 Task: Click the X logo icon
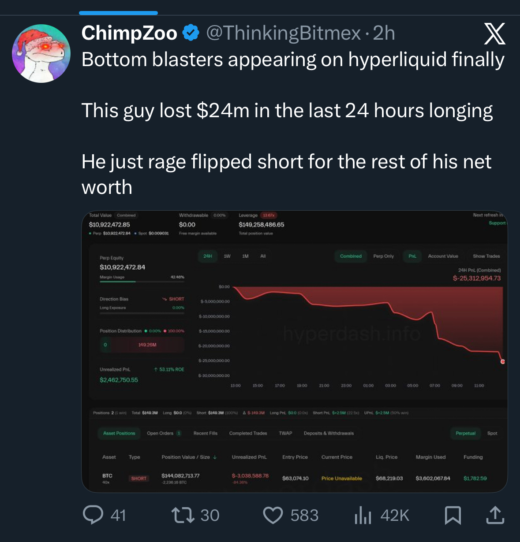494,34
